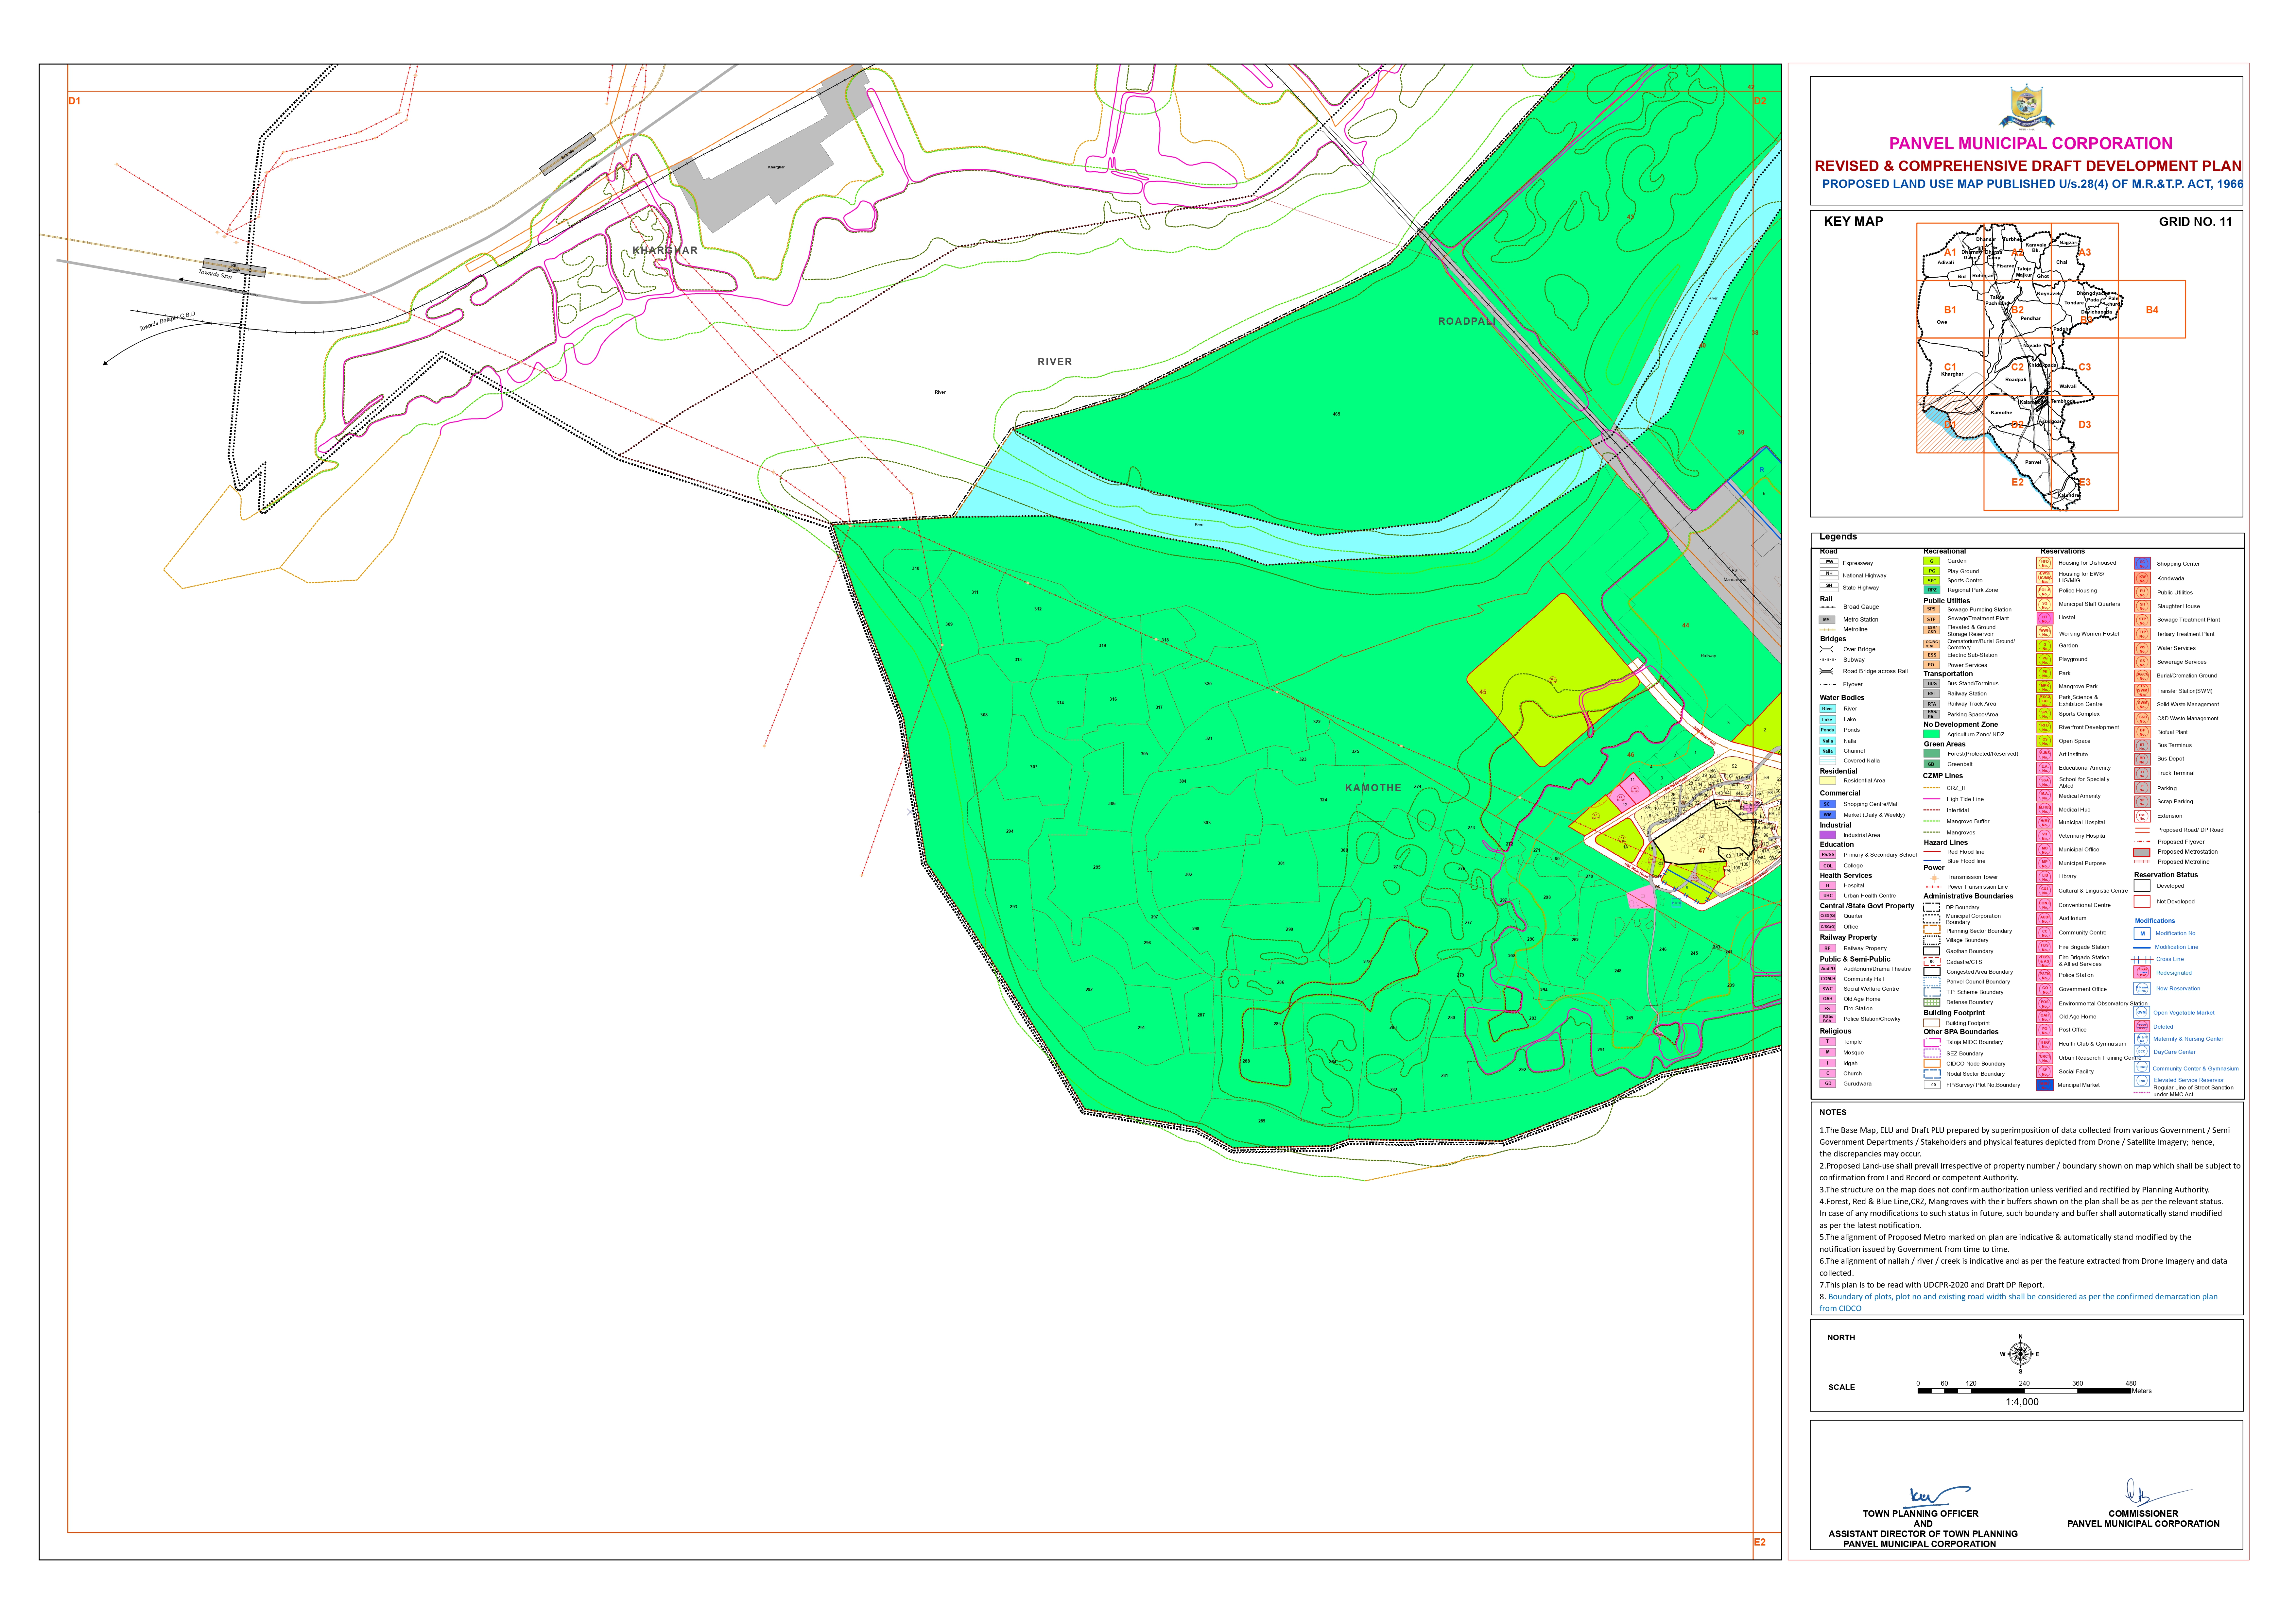Click the PG Play Ground legend icon
Viewport: 2296px width, 1624px height.
1932,571
